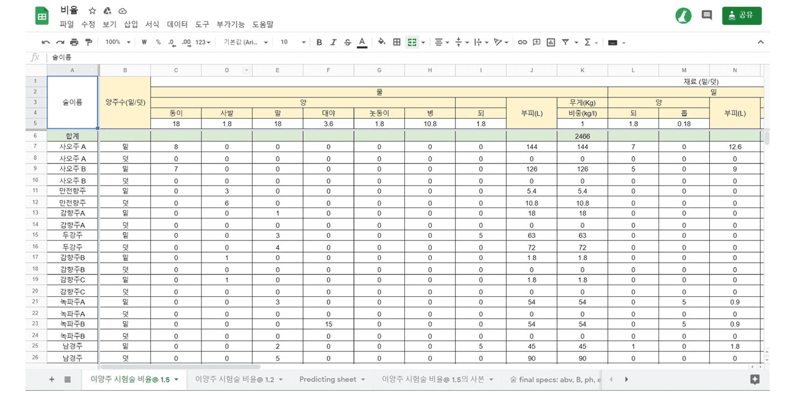Open horizontal align dropdown
795x395 pixels.
coord(442,42)
